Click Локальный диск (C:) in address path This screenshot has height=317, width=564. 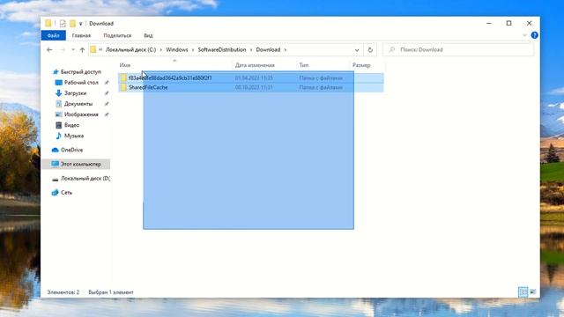click(x=130, y=49)
